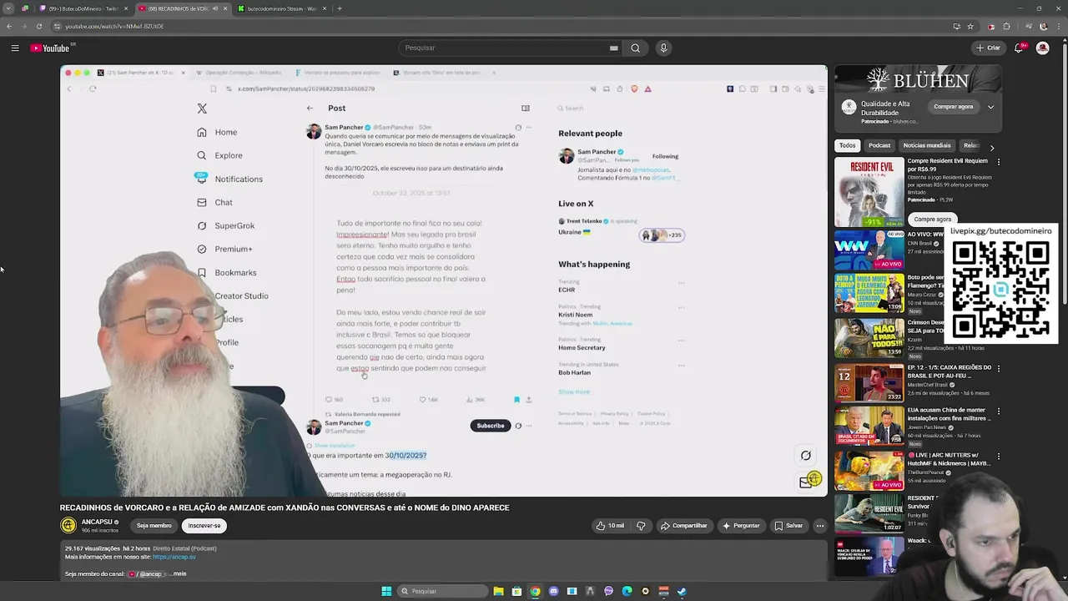This screenshot has width=1068, height=601.
Task: Click the browser back arrow
Action: (x=9, y=26)
